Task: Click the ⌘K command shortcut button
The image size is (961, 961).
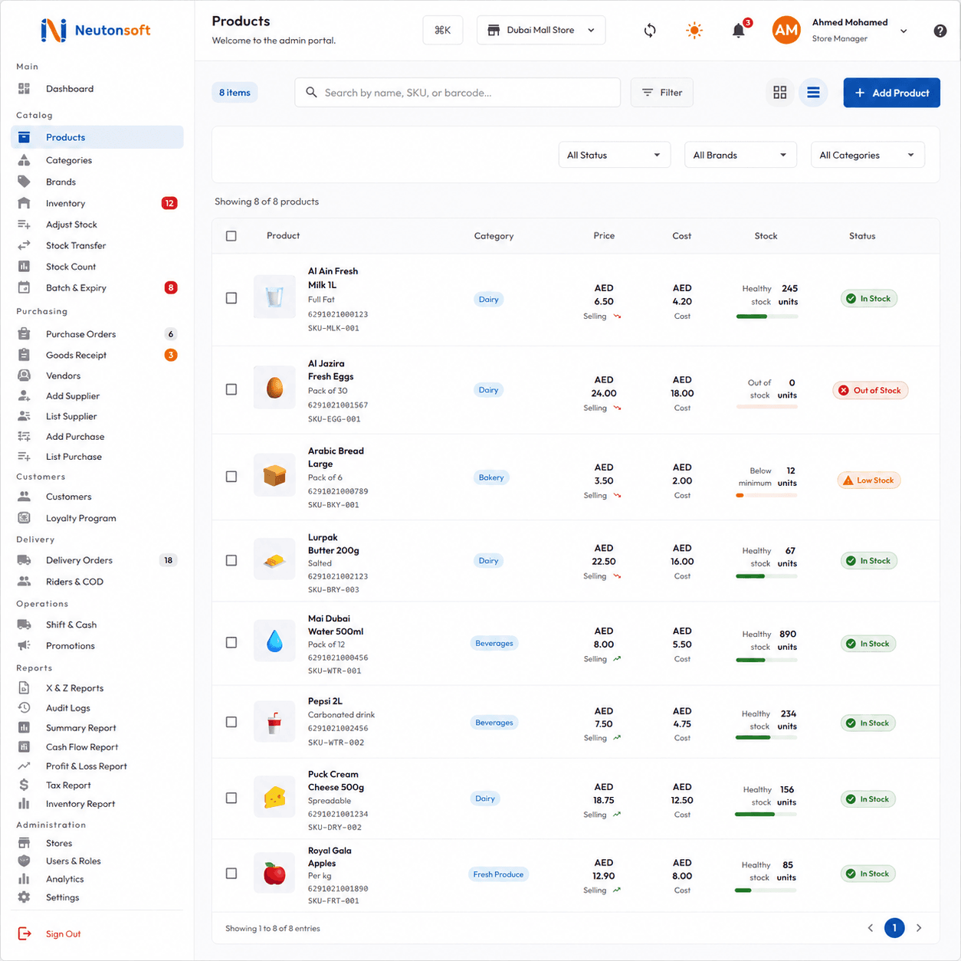Action: pyautogui.click(x=443, y=30)
